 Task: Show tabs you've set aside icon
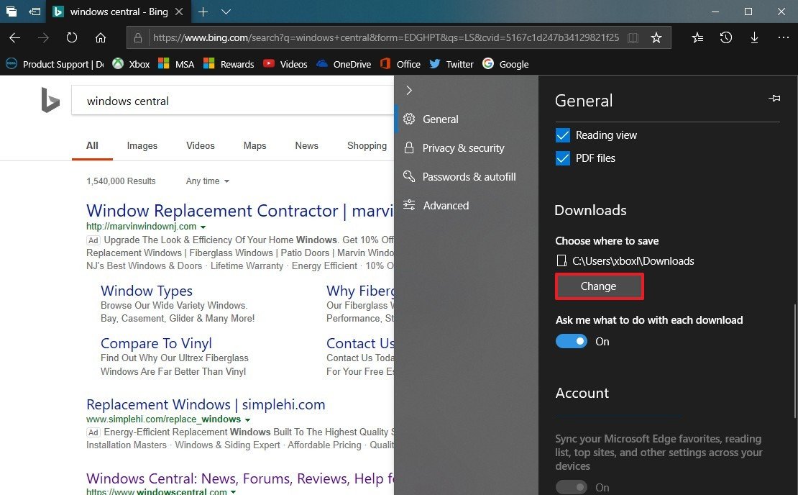click(x=12, y=12)
